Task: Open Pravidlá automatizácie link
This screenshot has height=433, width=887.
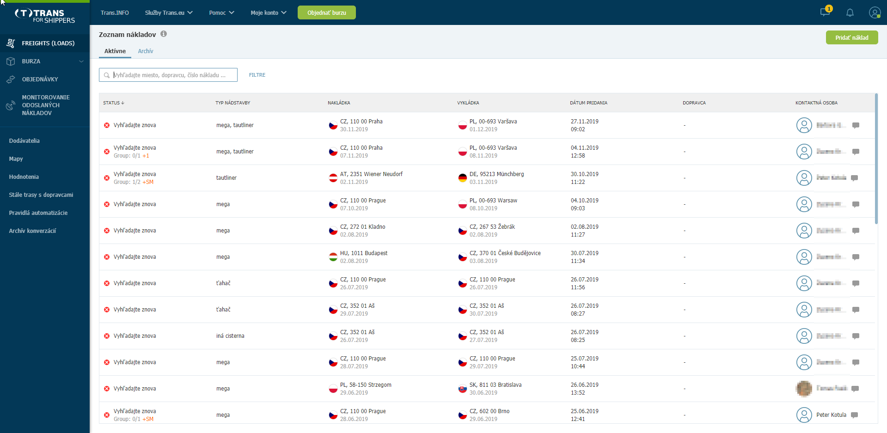Action: click(x=38, y=213)
